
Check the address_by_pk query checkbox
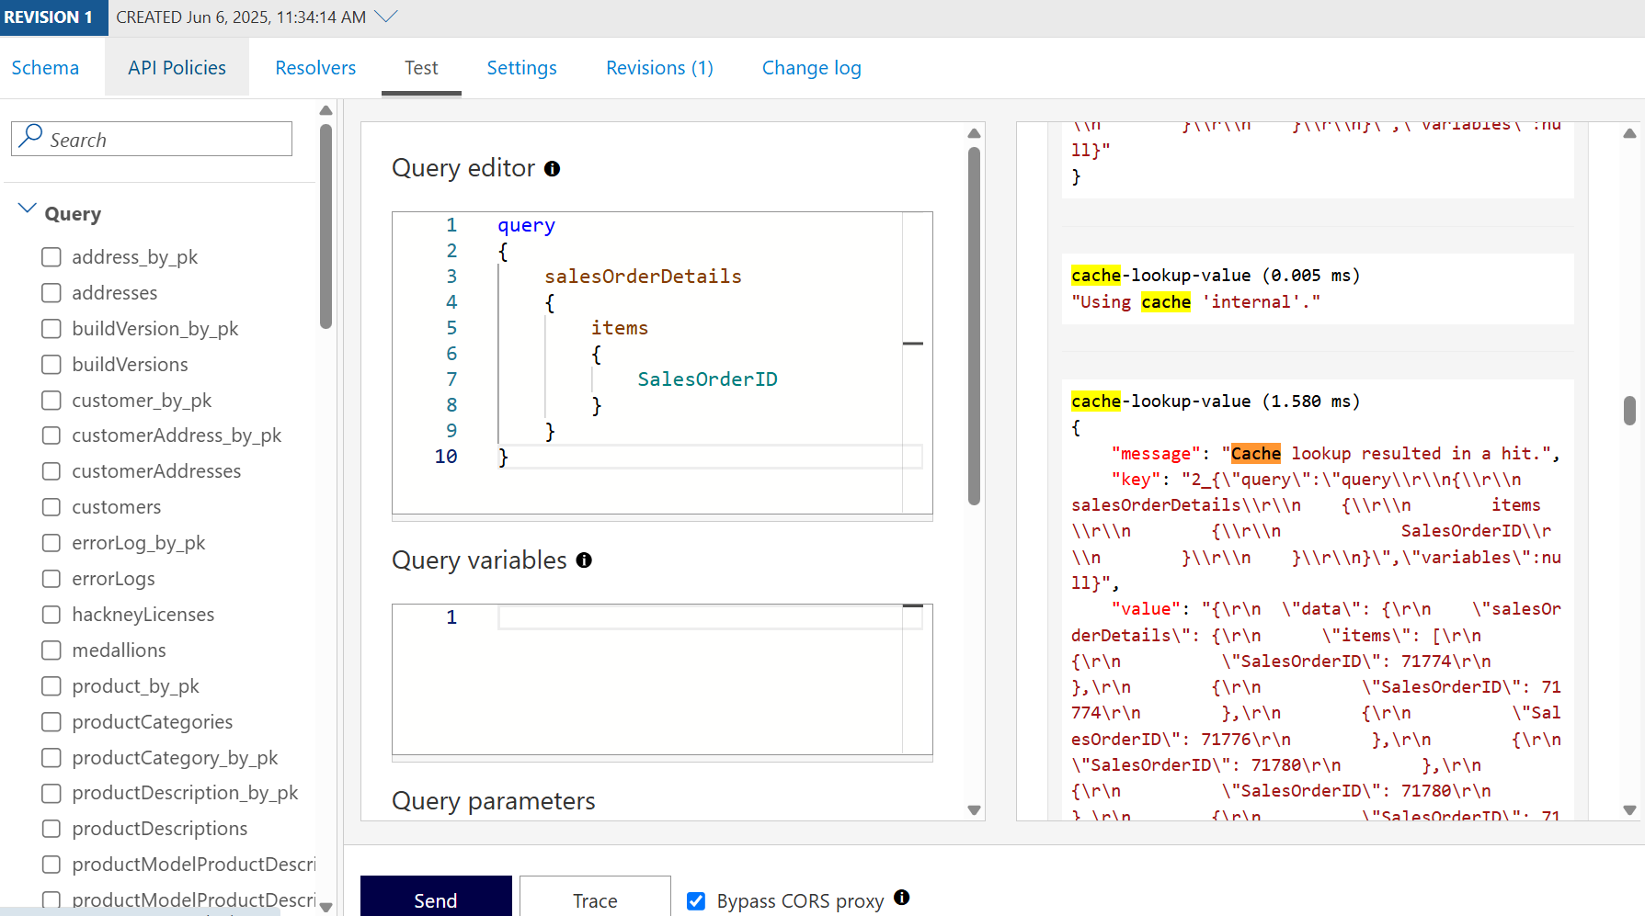(51, 257)
